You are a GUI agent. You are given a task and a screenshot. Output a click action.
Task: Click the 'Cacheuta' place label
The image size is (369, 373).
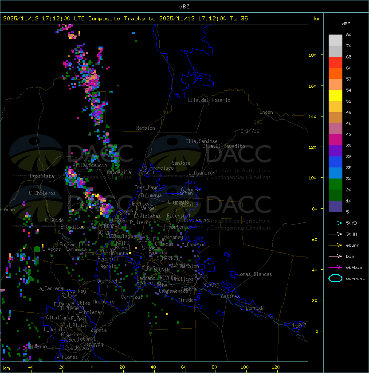coord(76,249)
